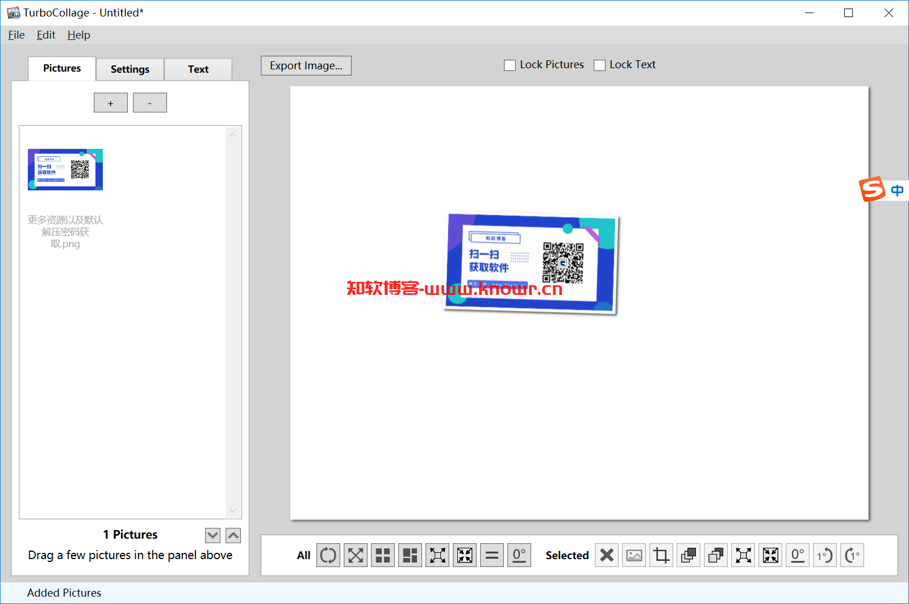909x604 pixels.
Task: Enable the Lock Text checkbox
Action: click(x=599, y=65)
